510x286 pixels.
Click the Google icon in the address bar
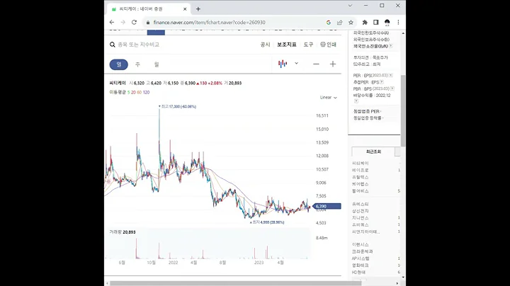(329, 23)
